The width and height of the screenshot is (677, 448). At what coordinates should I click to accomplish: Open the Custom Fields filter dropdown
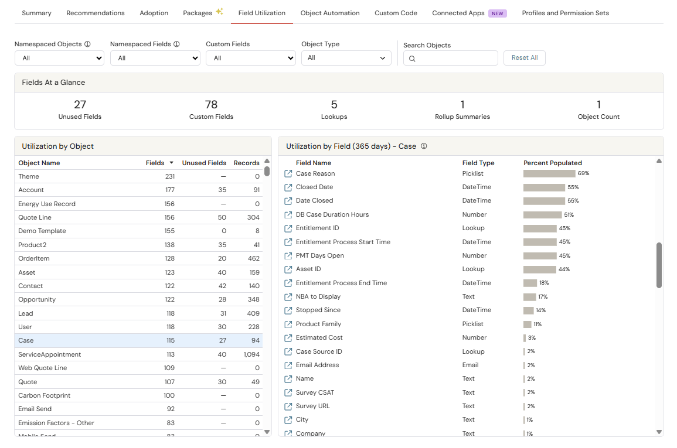click(250, 58)
